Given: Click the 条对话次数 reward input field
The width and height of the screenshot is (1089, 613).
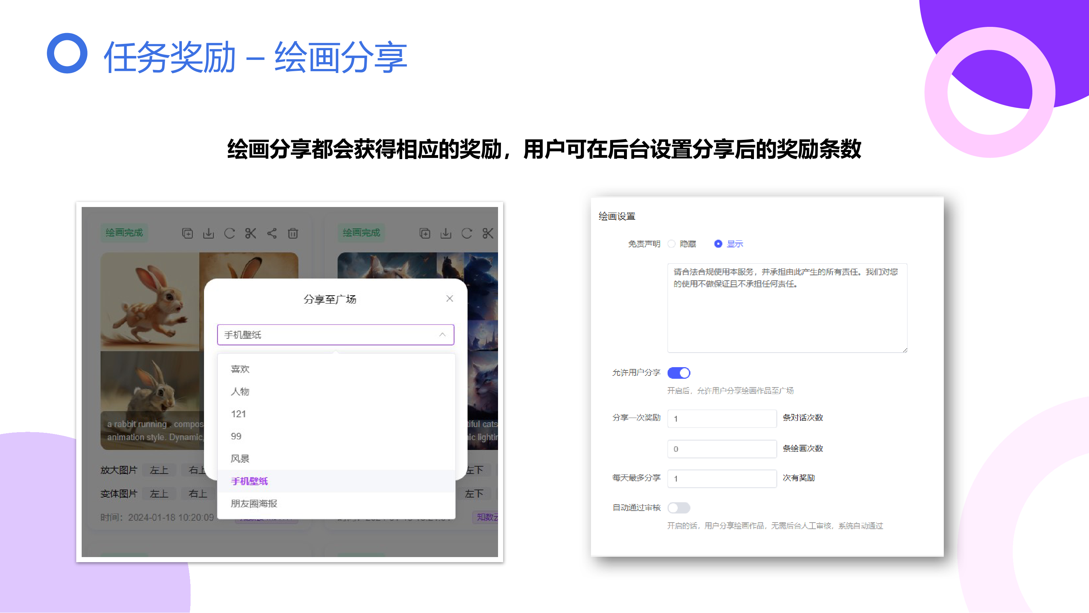Looking at the screenshot, I should pos(722,418).
